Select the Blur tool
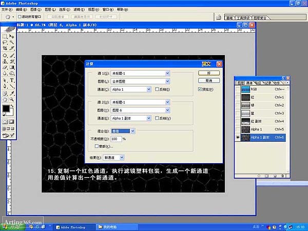 [x=5, y=73]
